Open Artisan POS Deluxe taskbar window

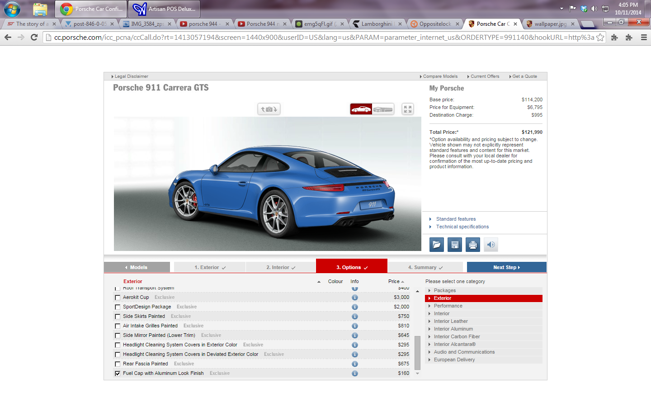click(164, 9)
